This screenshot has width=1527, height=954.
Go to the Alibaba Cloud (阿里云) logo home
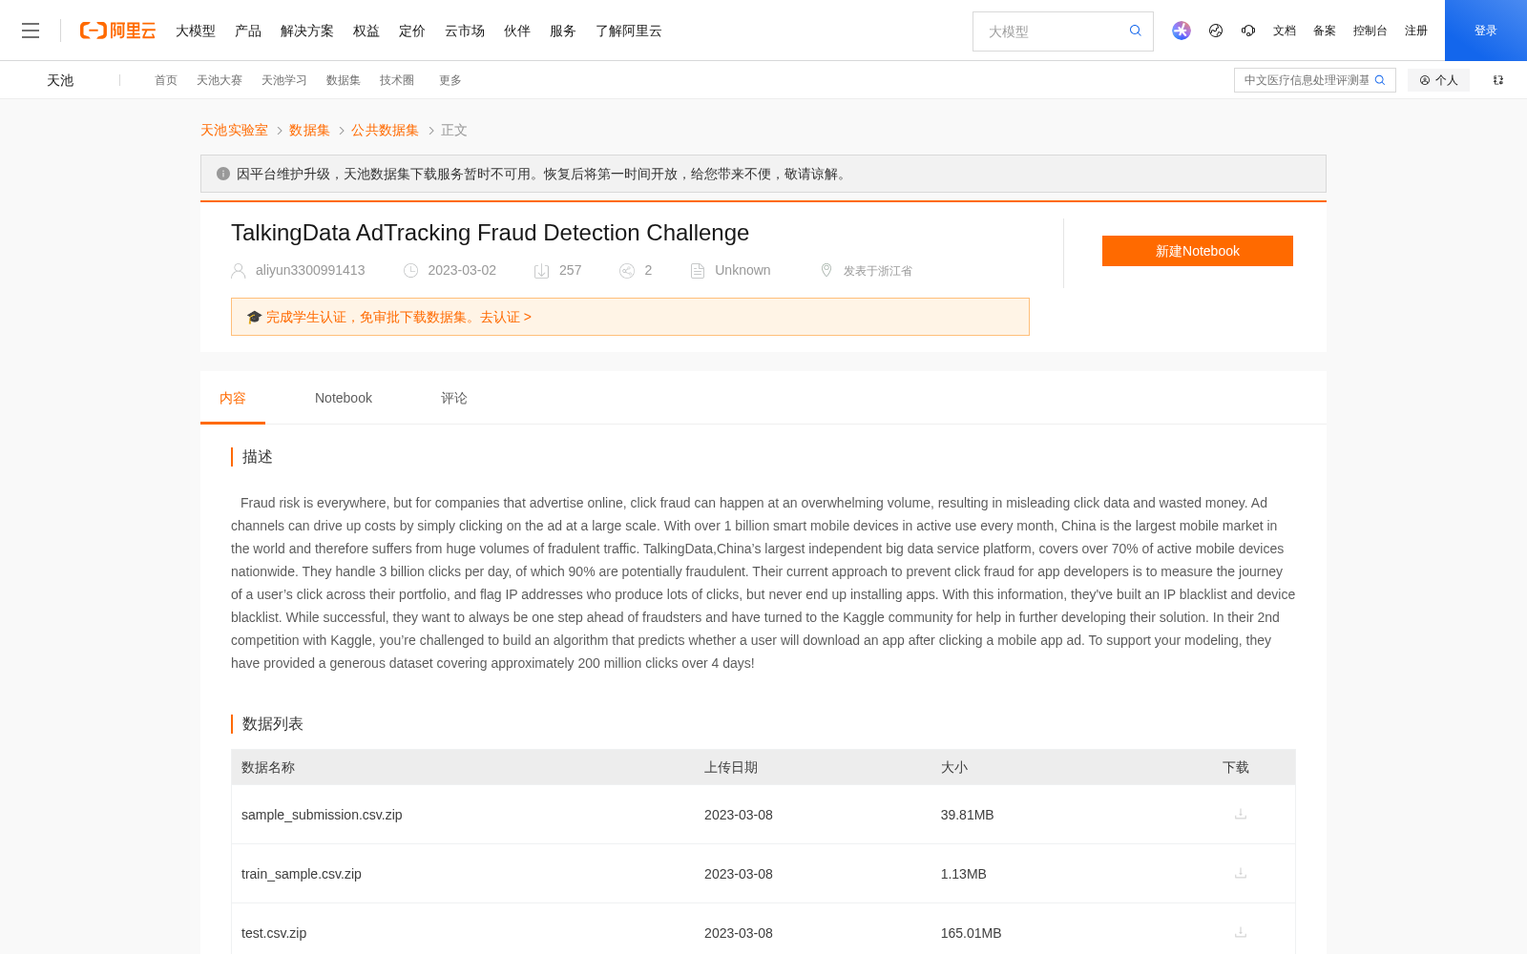click(117, 31)
